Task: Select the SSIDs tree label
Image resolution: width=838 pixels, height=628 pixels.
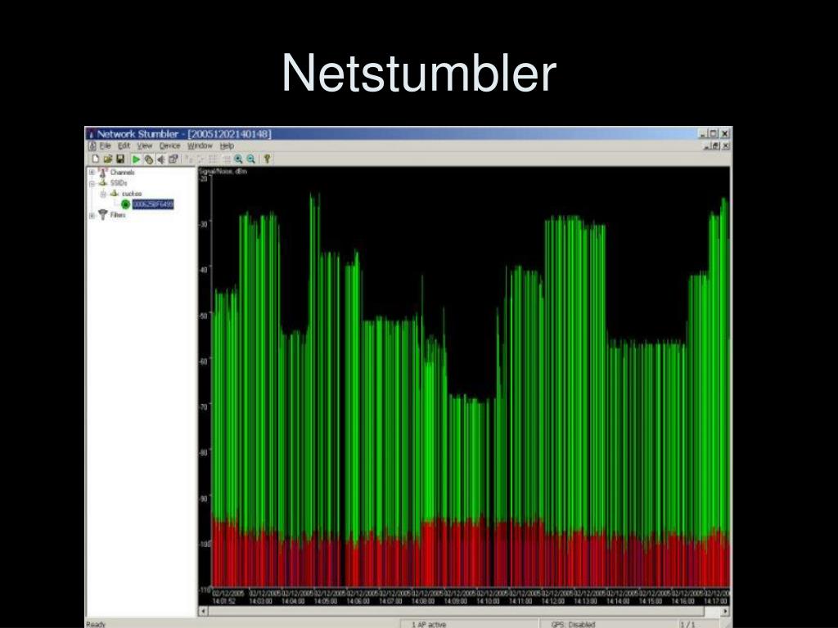Action: coord(119,183)
